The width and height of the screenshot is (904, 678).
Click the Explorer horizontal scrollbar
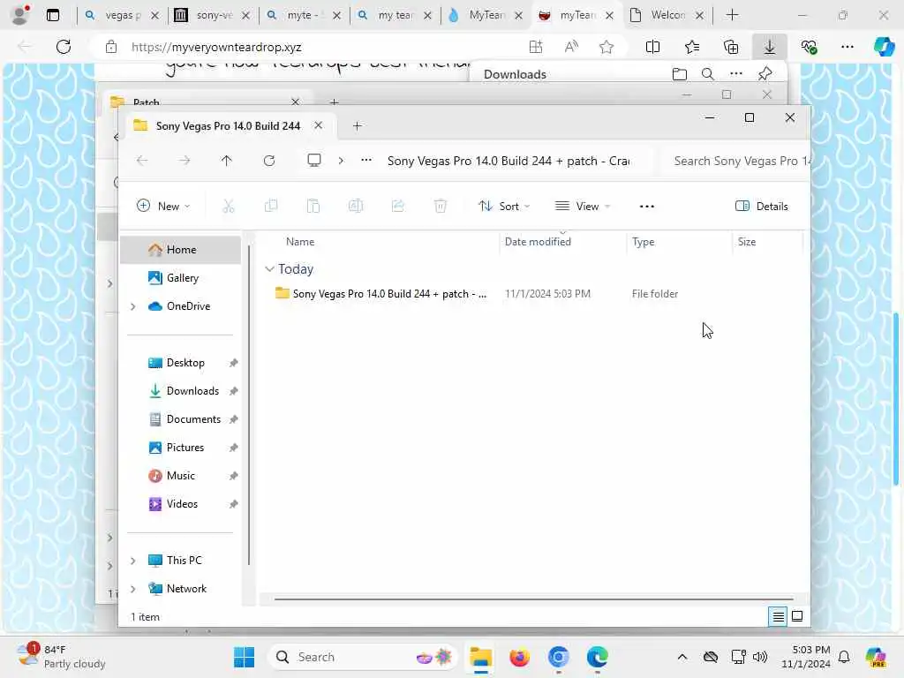pos(534,599)
